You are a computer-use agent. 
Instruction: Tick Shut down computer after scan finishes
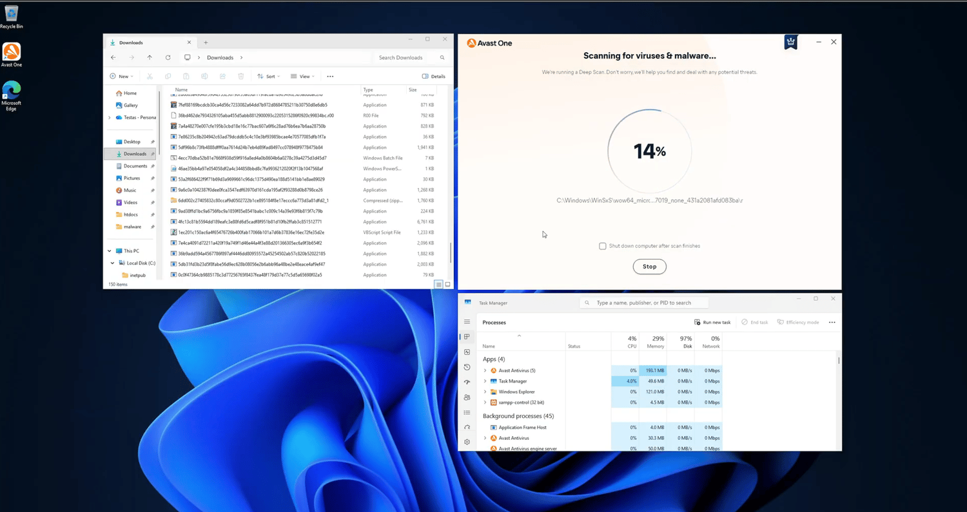603,246
